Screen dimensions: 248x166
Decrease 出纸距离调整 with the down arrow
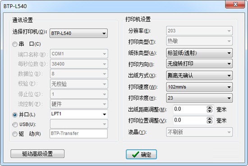tap(210, 111)
